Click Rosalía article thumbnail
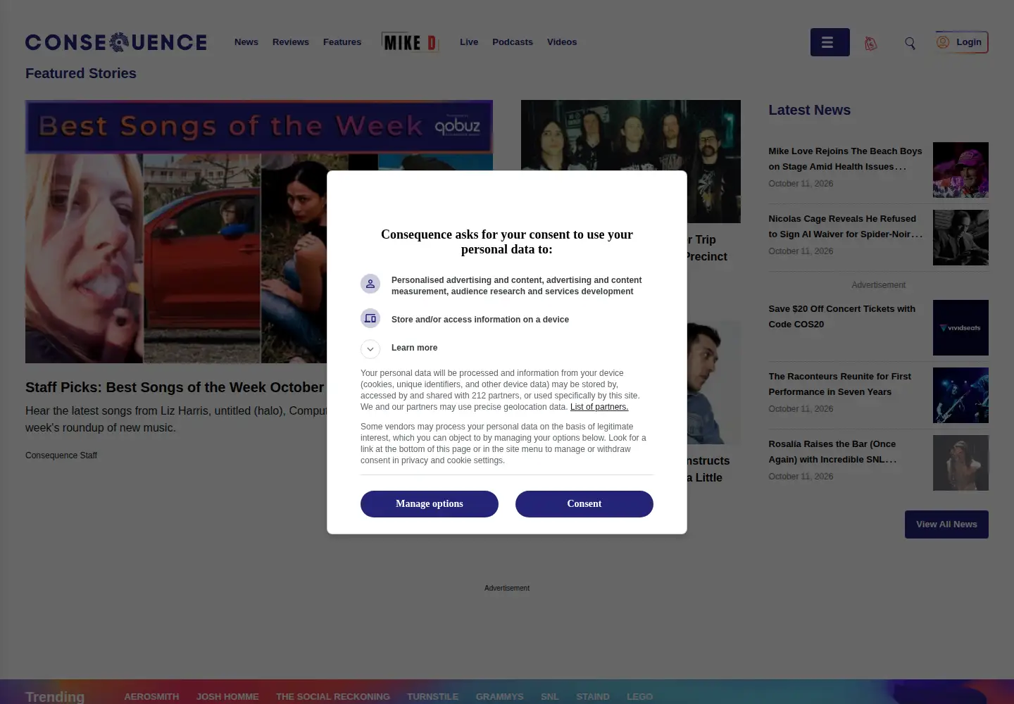1014x704 pixels. 960,463
